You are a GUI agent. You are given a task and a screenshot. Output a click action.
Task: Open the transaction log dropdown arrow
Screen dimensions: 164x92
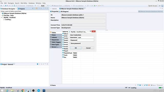[50, 6]
